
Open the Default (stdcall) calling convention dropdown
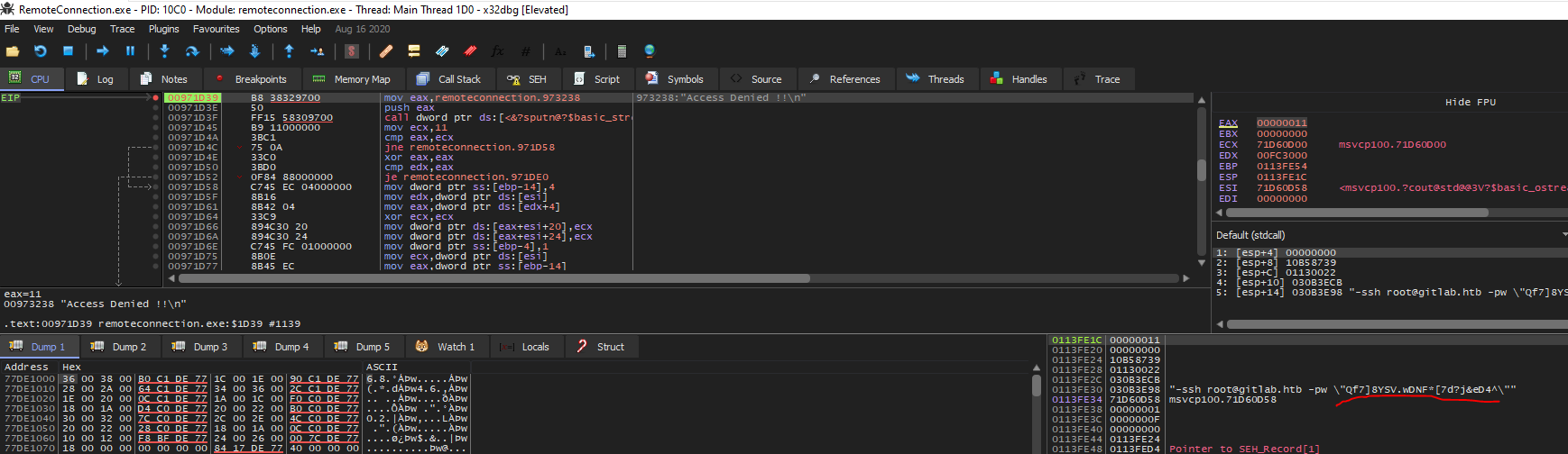pos(1389,235)
